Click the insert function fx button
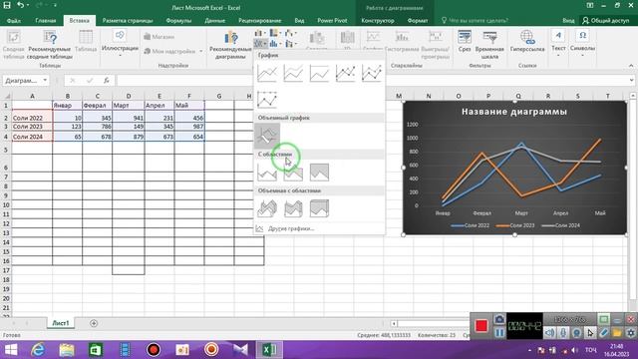This screenshot has height=359, width=638. pyautogui.click(x=107, y=80)
